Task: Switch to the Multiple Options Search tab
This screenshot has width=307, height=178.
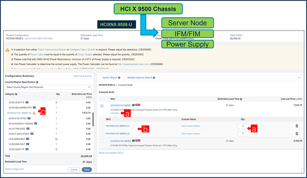Action: coord(140,78)
